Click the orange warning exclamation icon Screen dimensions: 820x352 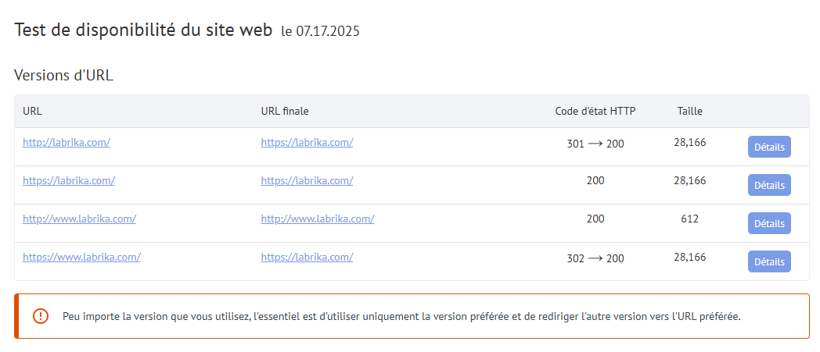pos(40,316)
